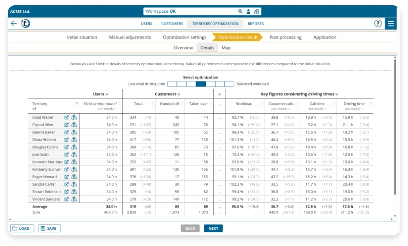408x246 pixels.
Task: Expand Key figures considering driving times
Action: [x=337, y=94]
